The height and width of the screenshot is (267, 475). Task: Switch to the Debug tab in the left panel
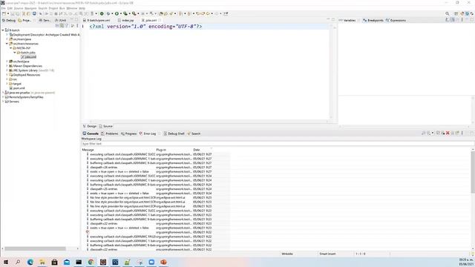8,20
